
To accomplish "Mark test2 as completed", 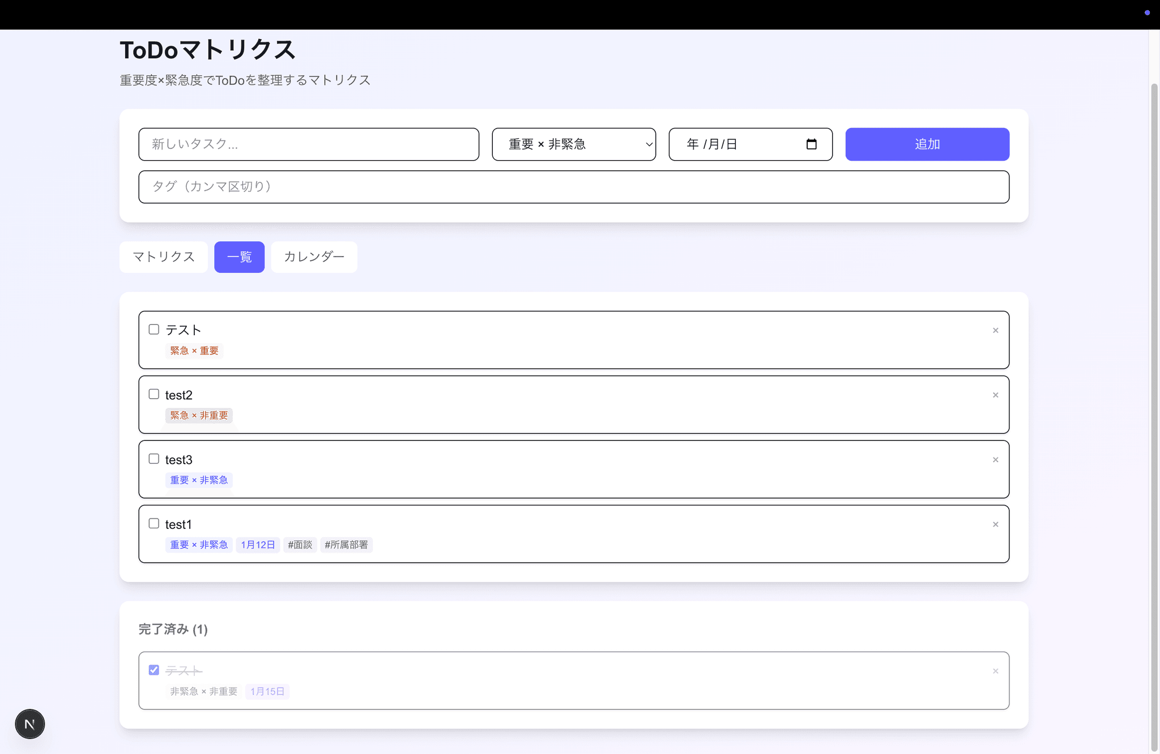I will point(154,394).
